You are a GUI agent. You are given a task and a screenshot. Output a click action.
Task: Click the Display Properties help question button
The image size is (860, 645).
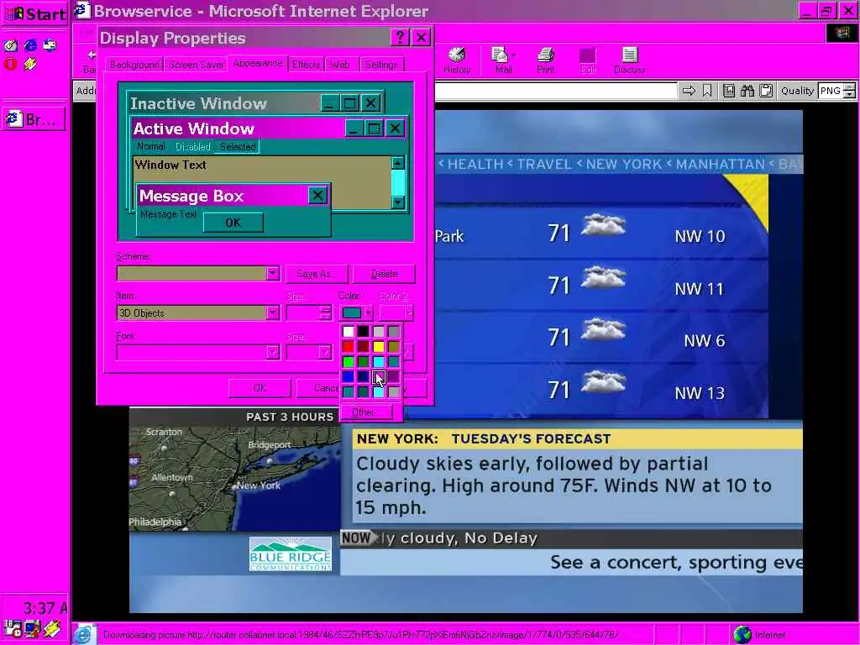pyautogui.click(x=399, y=37)
